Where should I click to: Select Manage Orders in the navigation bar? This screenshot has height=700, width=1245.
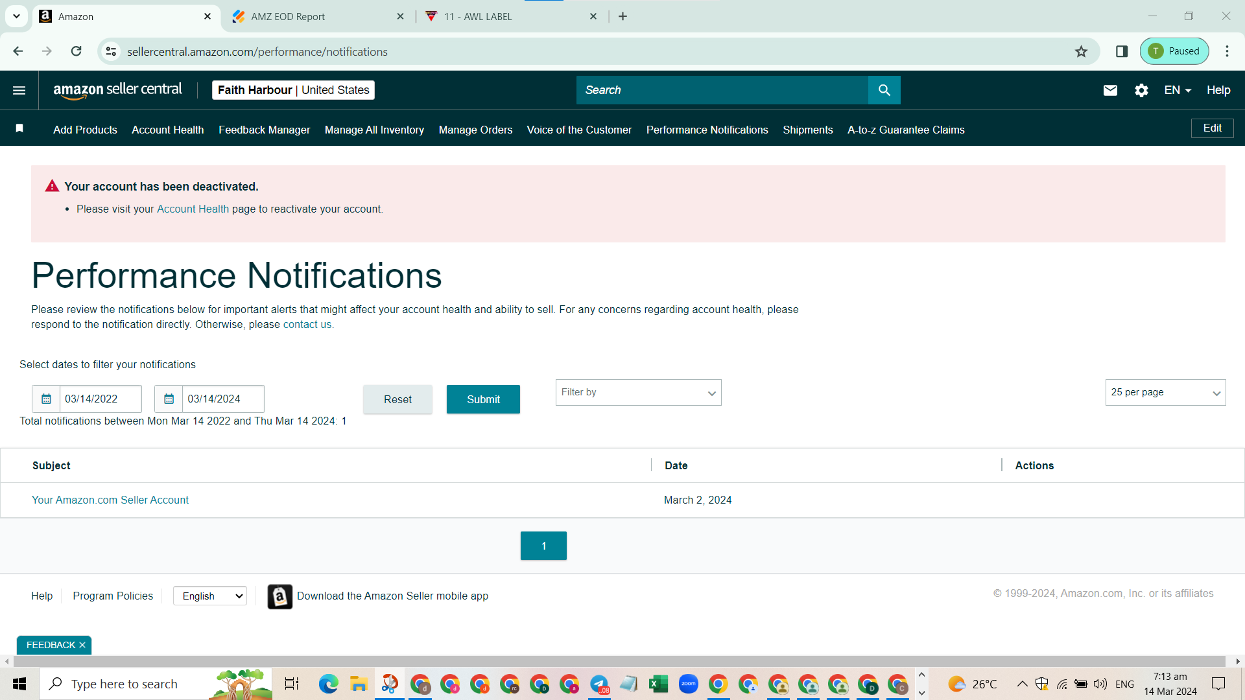(475, 130)
